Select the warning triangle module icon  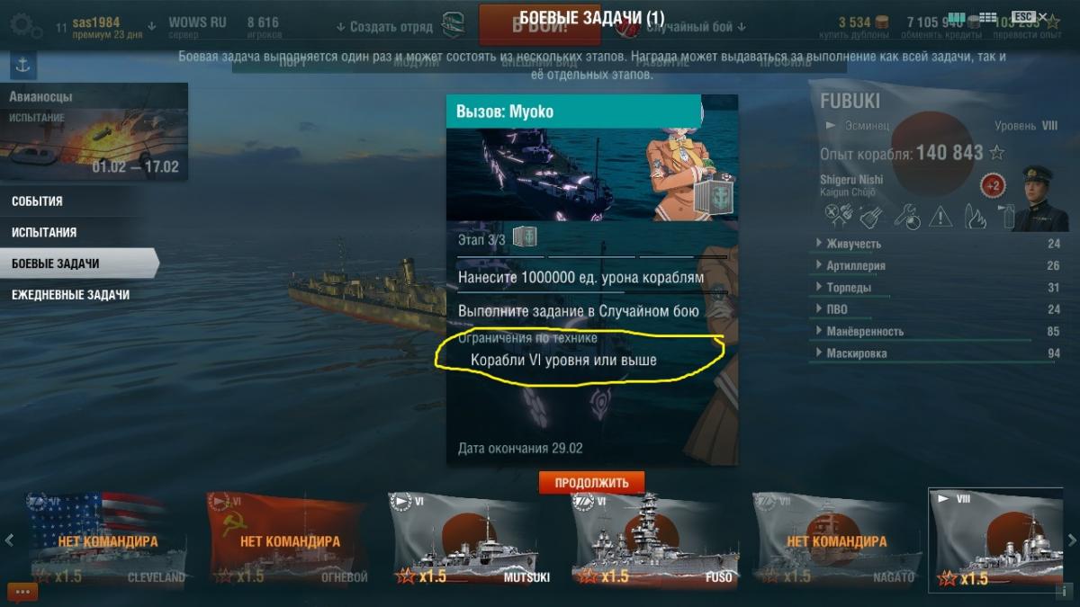click(x=940, y=216)
